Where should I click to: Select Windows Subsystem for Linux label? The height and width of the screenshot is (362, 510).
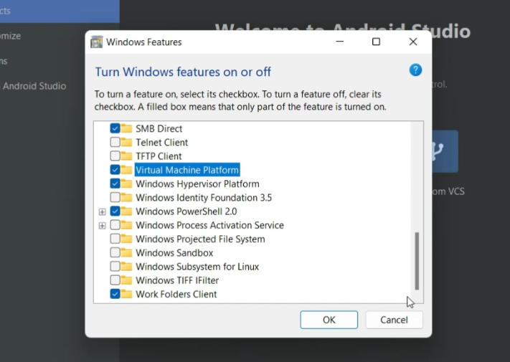[197, 267]
